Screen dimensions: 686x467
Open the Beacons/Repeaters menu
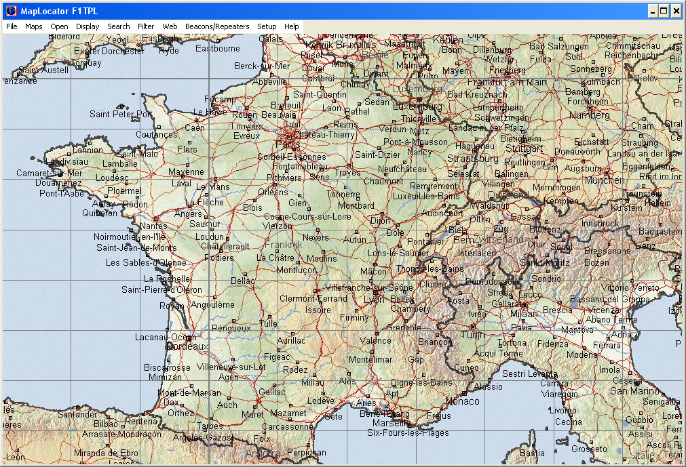pyautogui.click(x=217, y=26)
